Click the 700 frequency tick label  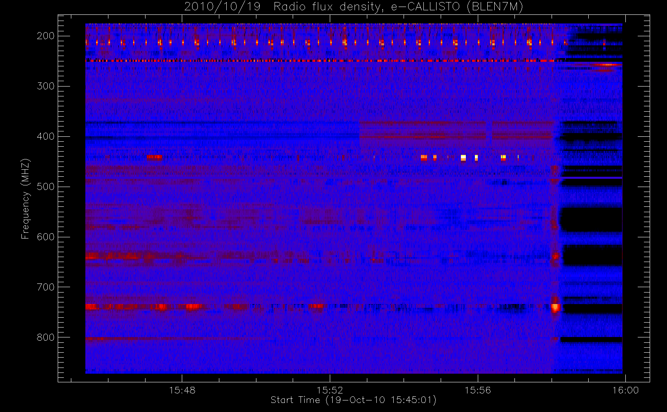46,287
